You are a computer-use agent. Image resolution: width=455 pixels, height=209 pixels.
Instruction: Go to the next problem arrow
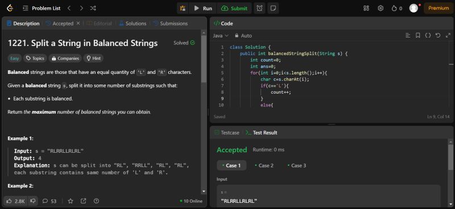point(81,9)
